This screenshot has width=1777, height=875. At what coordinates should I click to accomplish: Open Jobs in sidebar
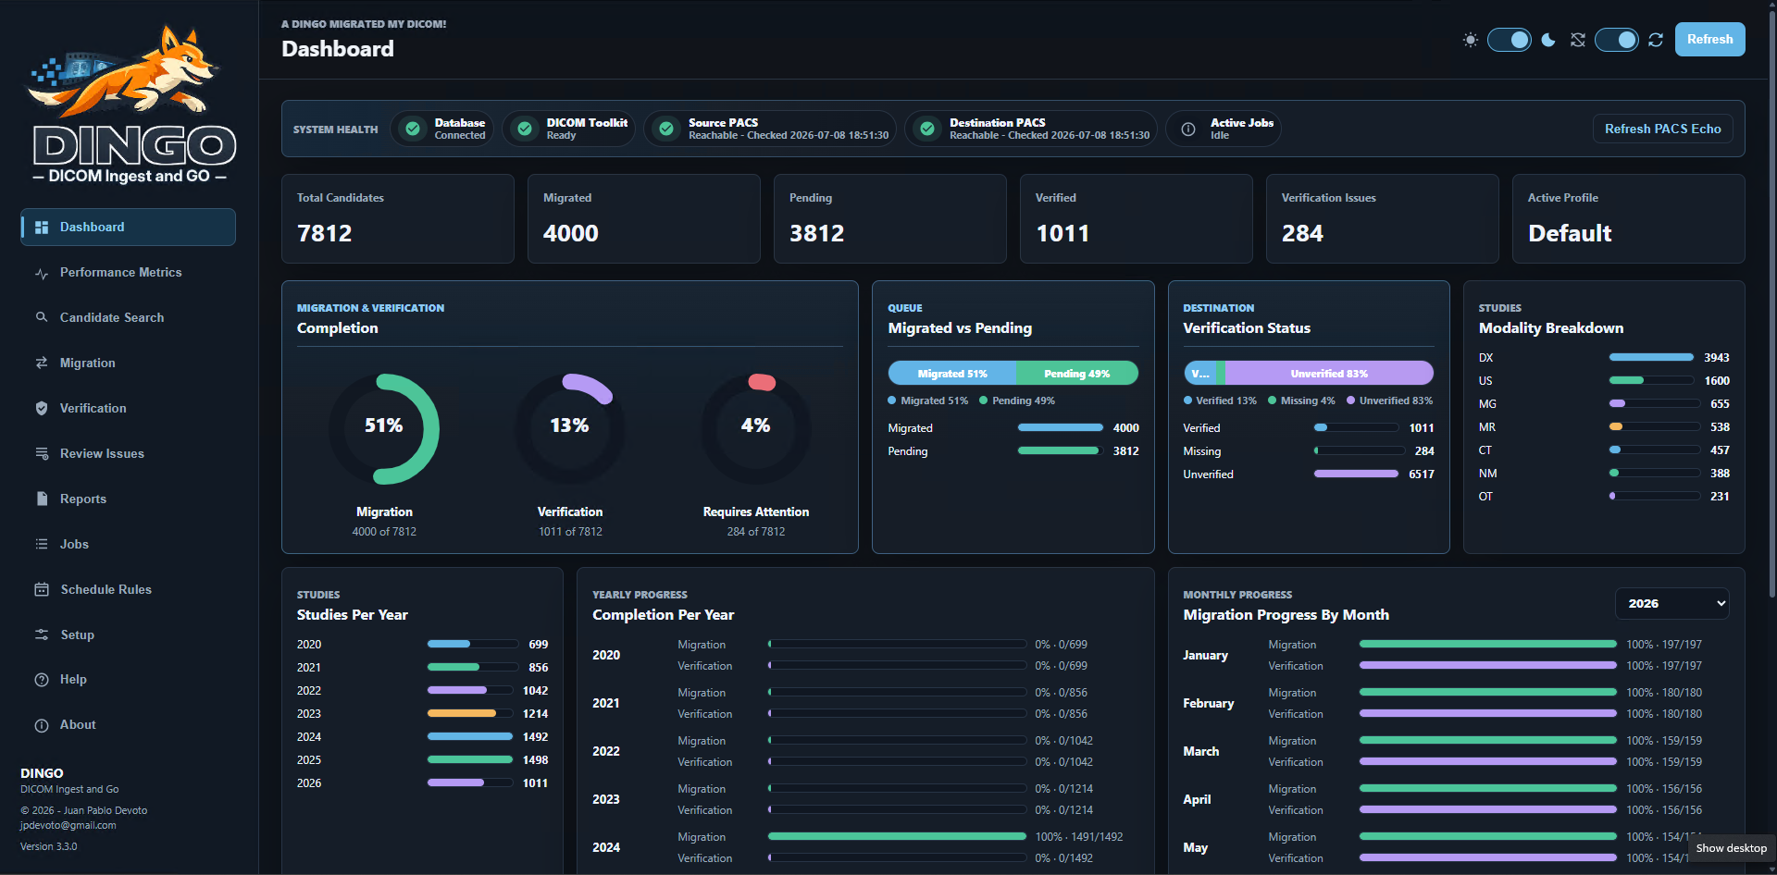coord(128,544)
